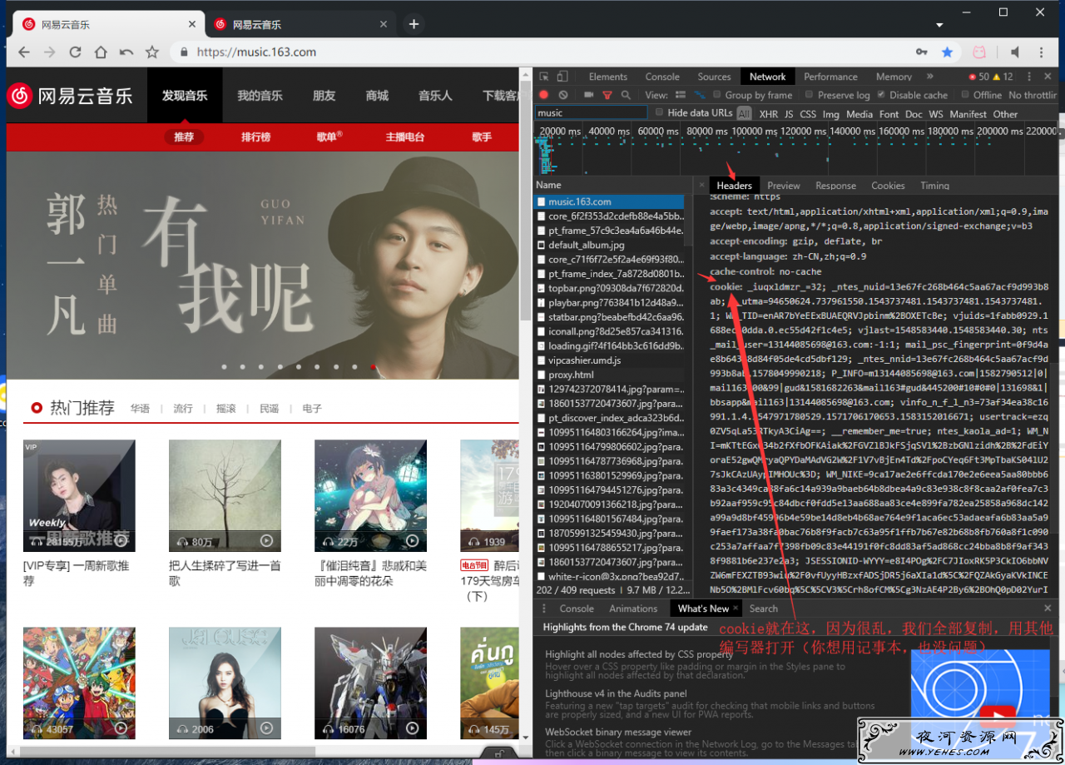Play the playlist showing 16076 plays
This screenshot has height=765, width=1065.
pyautogui.click(x=412, y=729)
